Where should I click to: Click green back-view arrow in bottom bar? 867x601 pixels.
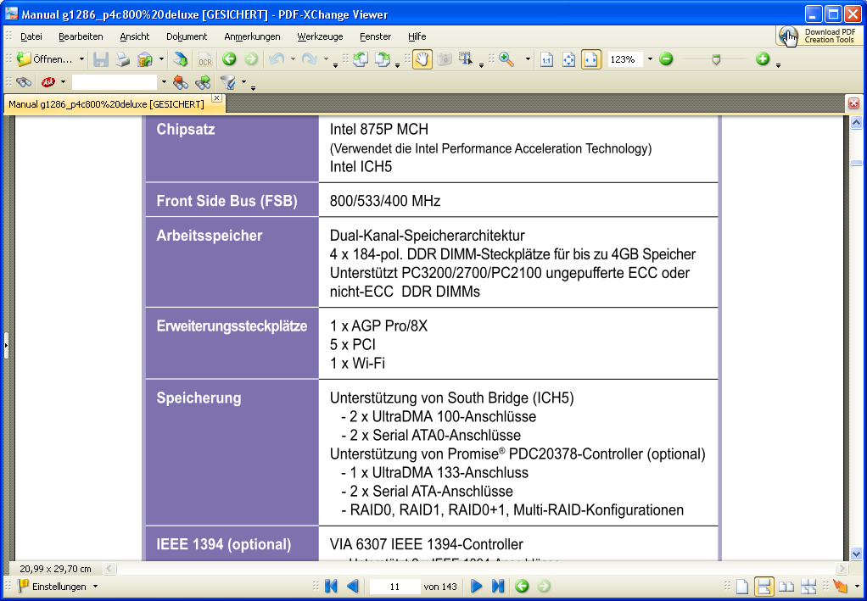pos(522,586)
